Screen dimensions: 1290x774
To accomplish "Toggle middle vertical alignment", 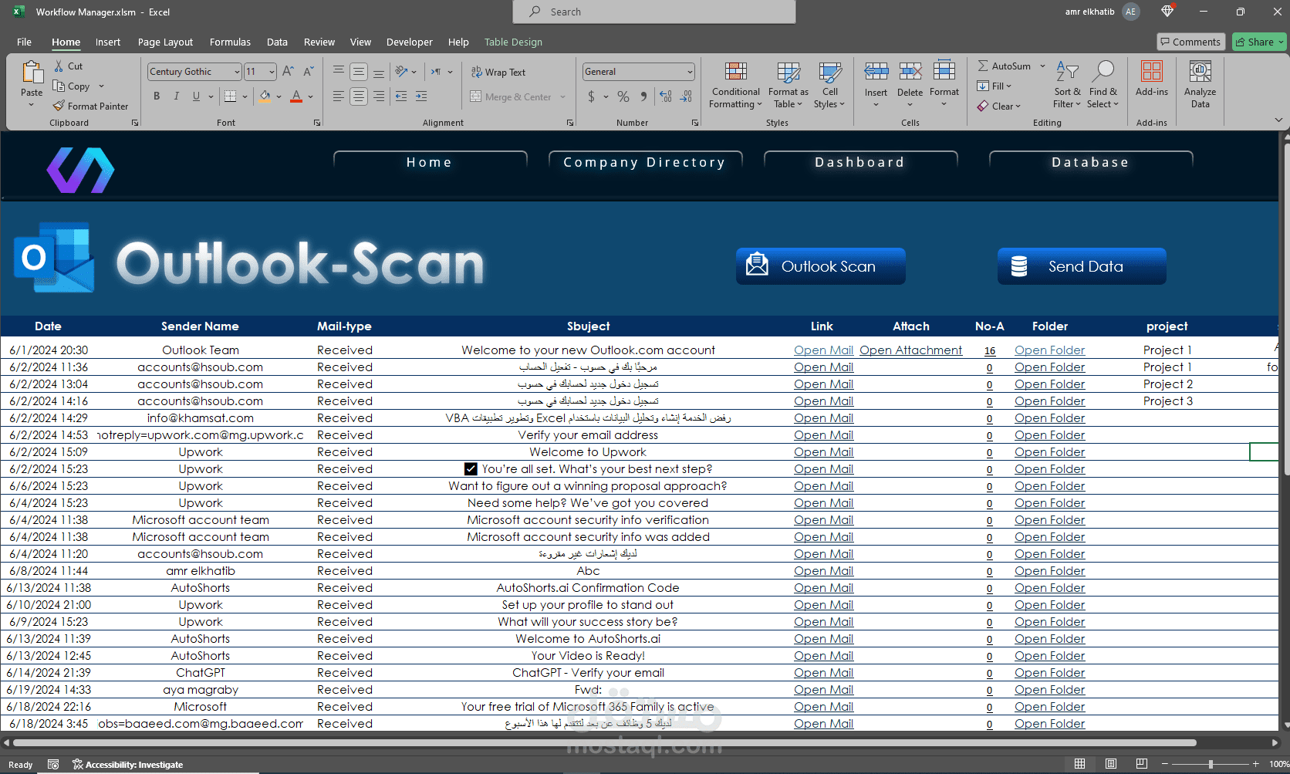I will [359, 72].
